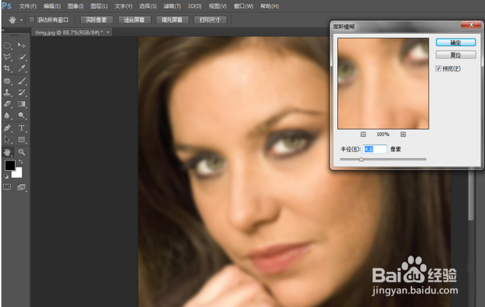
Task: Select the Quick Selection tool
Action: pyautogui.click(x=22, y=57)
